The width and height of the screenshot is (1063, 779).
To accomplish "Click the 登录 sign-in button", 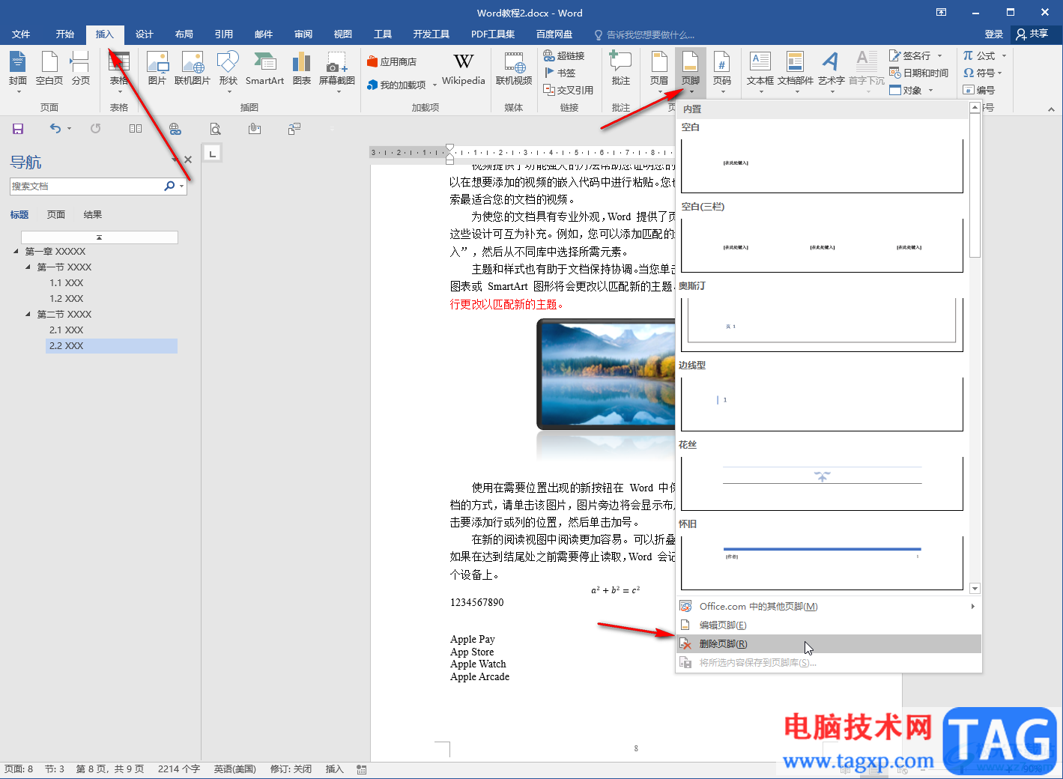I will (x=993, y=34).
